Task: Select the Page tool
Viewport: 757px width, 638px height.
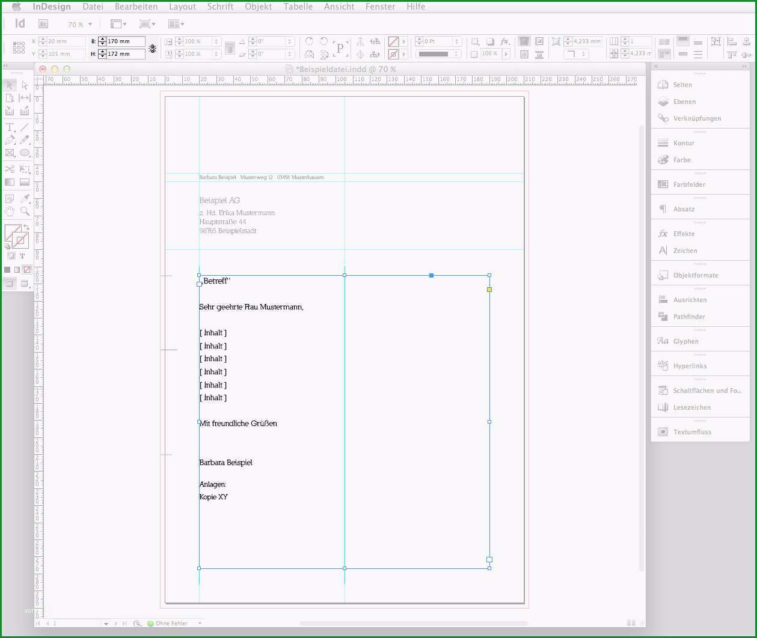Action: tap(10, 98)
